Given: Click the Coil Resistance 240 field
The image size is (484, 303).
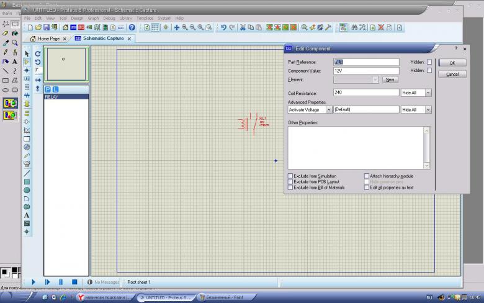Looking at the screenshot, I should (x=366, y=93).
